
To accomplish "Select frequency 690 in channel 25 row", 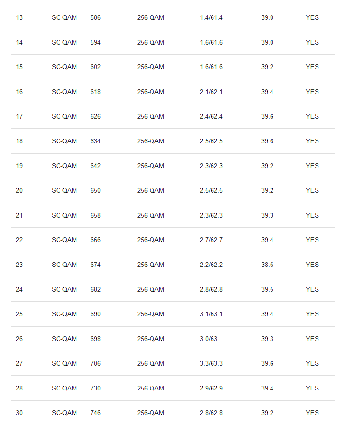I will click(95, 314).
